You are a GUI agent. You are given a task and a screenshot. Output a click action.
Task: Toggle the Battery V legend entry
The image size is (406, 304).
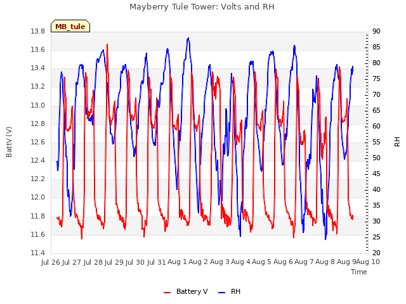click(185, 291)
